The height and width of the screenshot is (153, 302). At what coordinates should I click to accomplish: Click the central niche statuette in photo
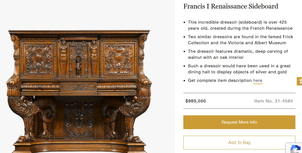tap(78, 67)
